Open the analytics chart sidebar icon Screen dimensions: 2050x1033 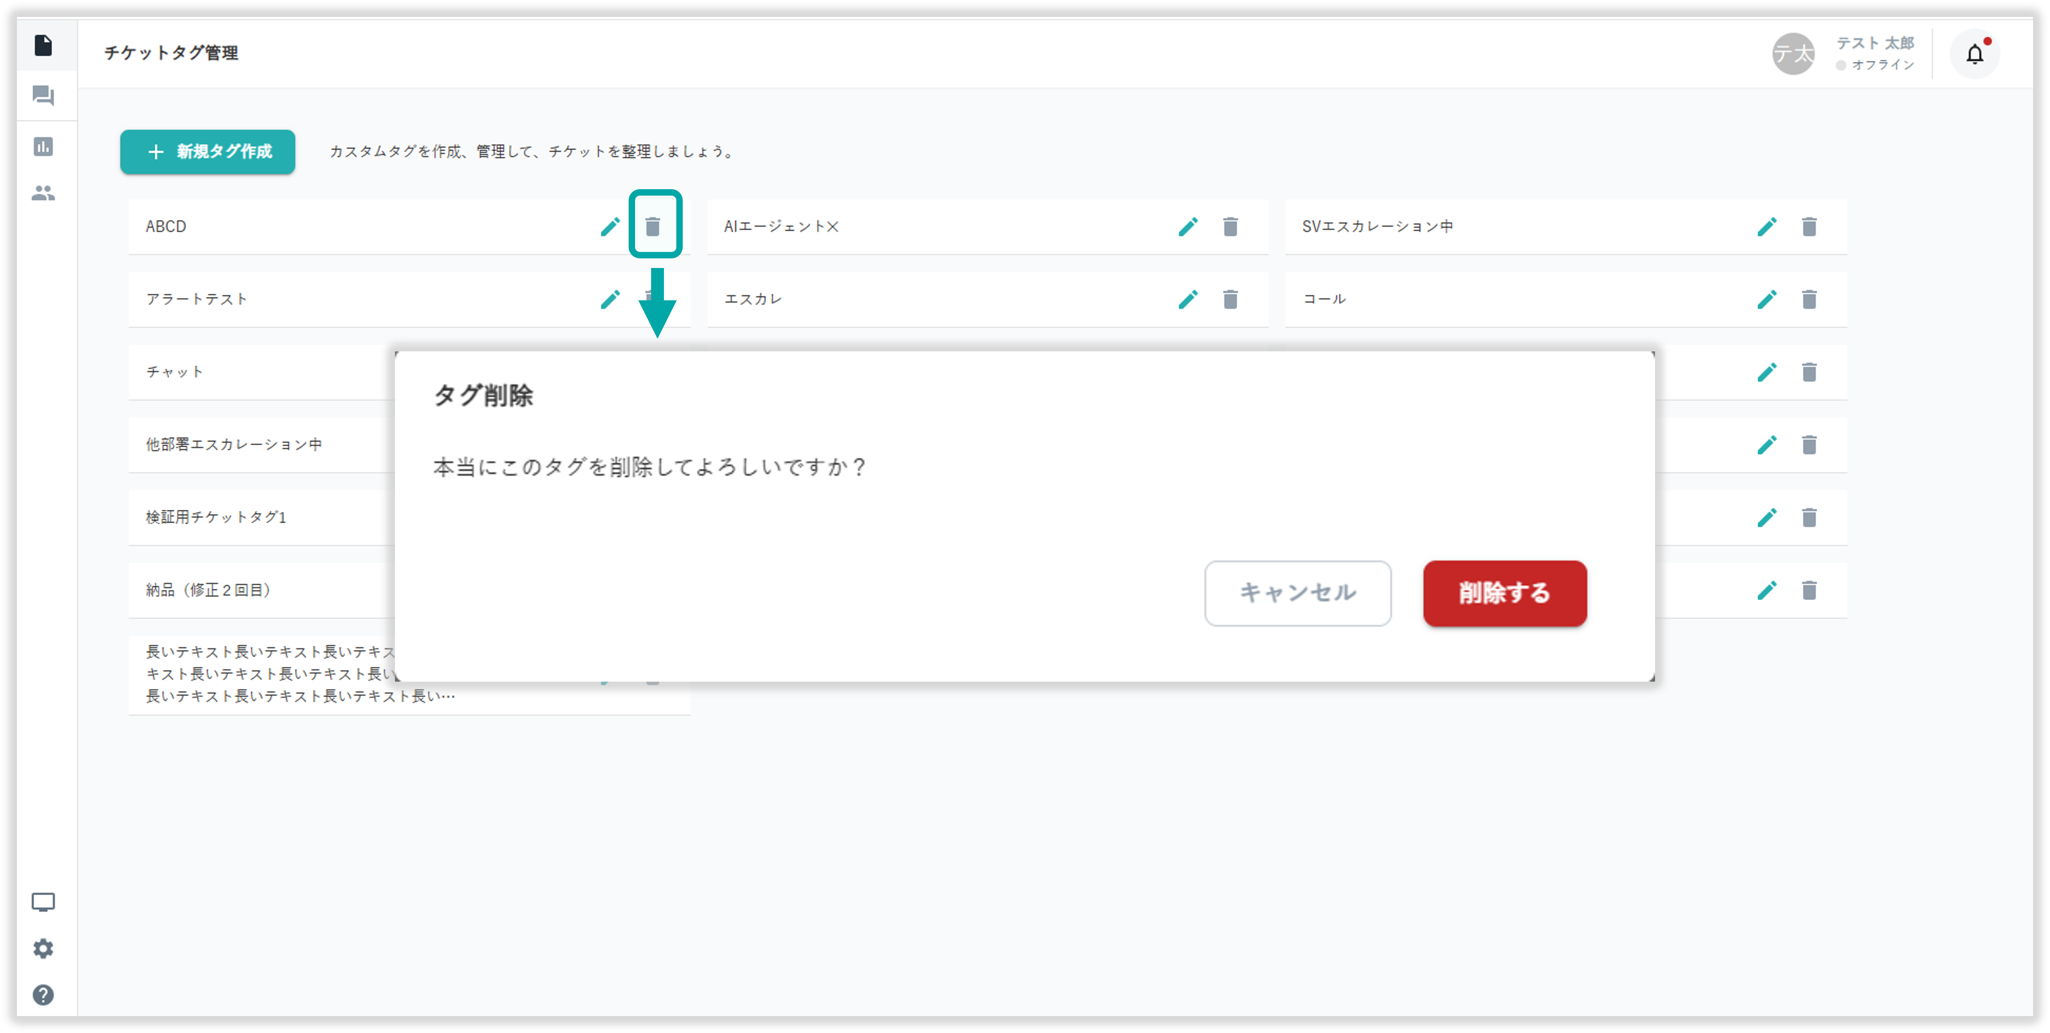pyautogui.click(x=43, y=147)
